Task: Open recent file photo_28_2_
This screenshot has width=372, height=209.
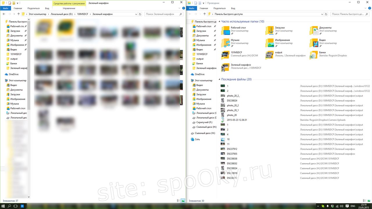Action: pos(233,96)
